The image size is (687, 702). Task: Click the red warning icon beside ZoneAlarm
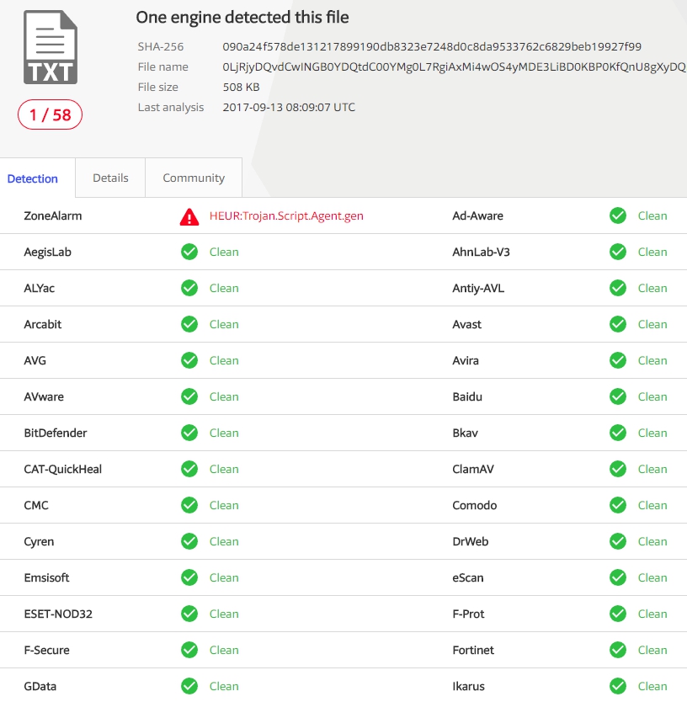pos(189,216)
